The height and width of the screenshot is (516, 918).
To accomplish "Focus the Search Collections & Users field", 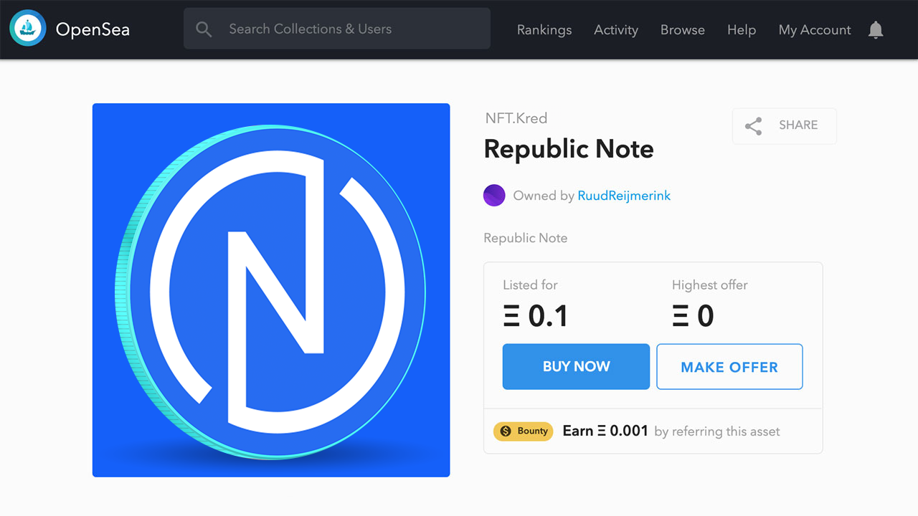I will click(337, 29).
